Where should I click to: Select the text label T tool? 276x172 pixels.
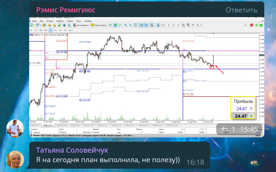click(x=193, y=25)
